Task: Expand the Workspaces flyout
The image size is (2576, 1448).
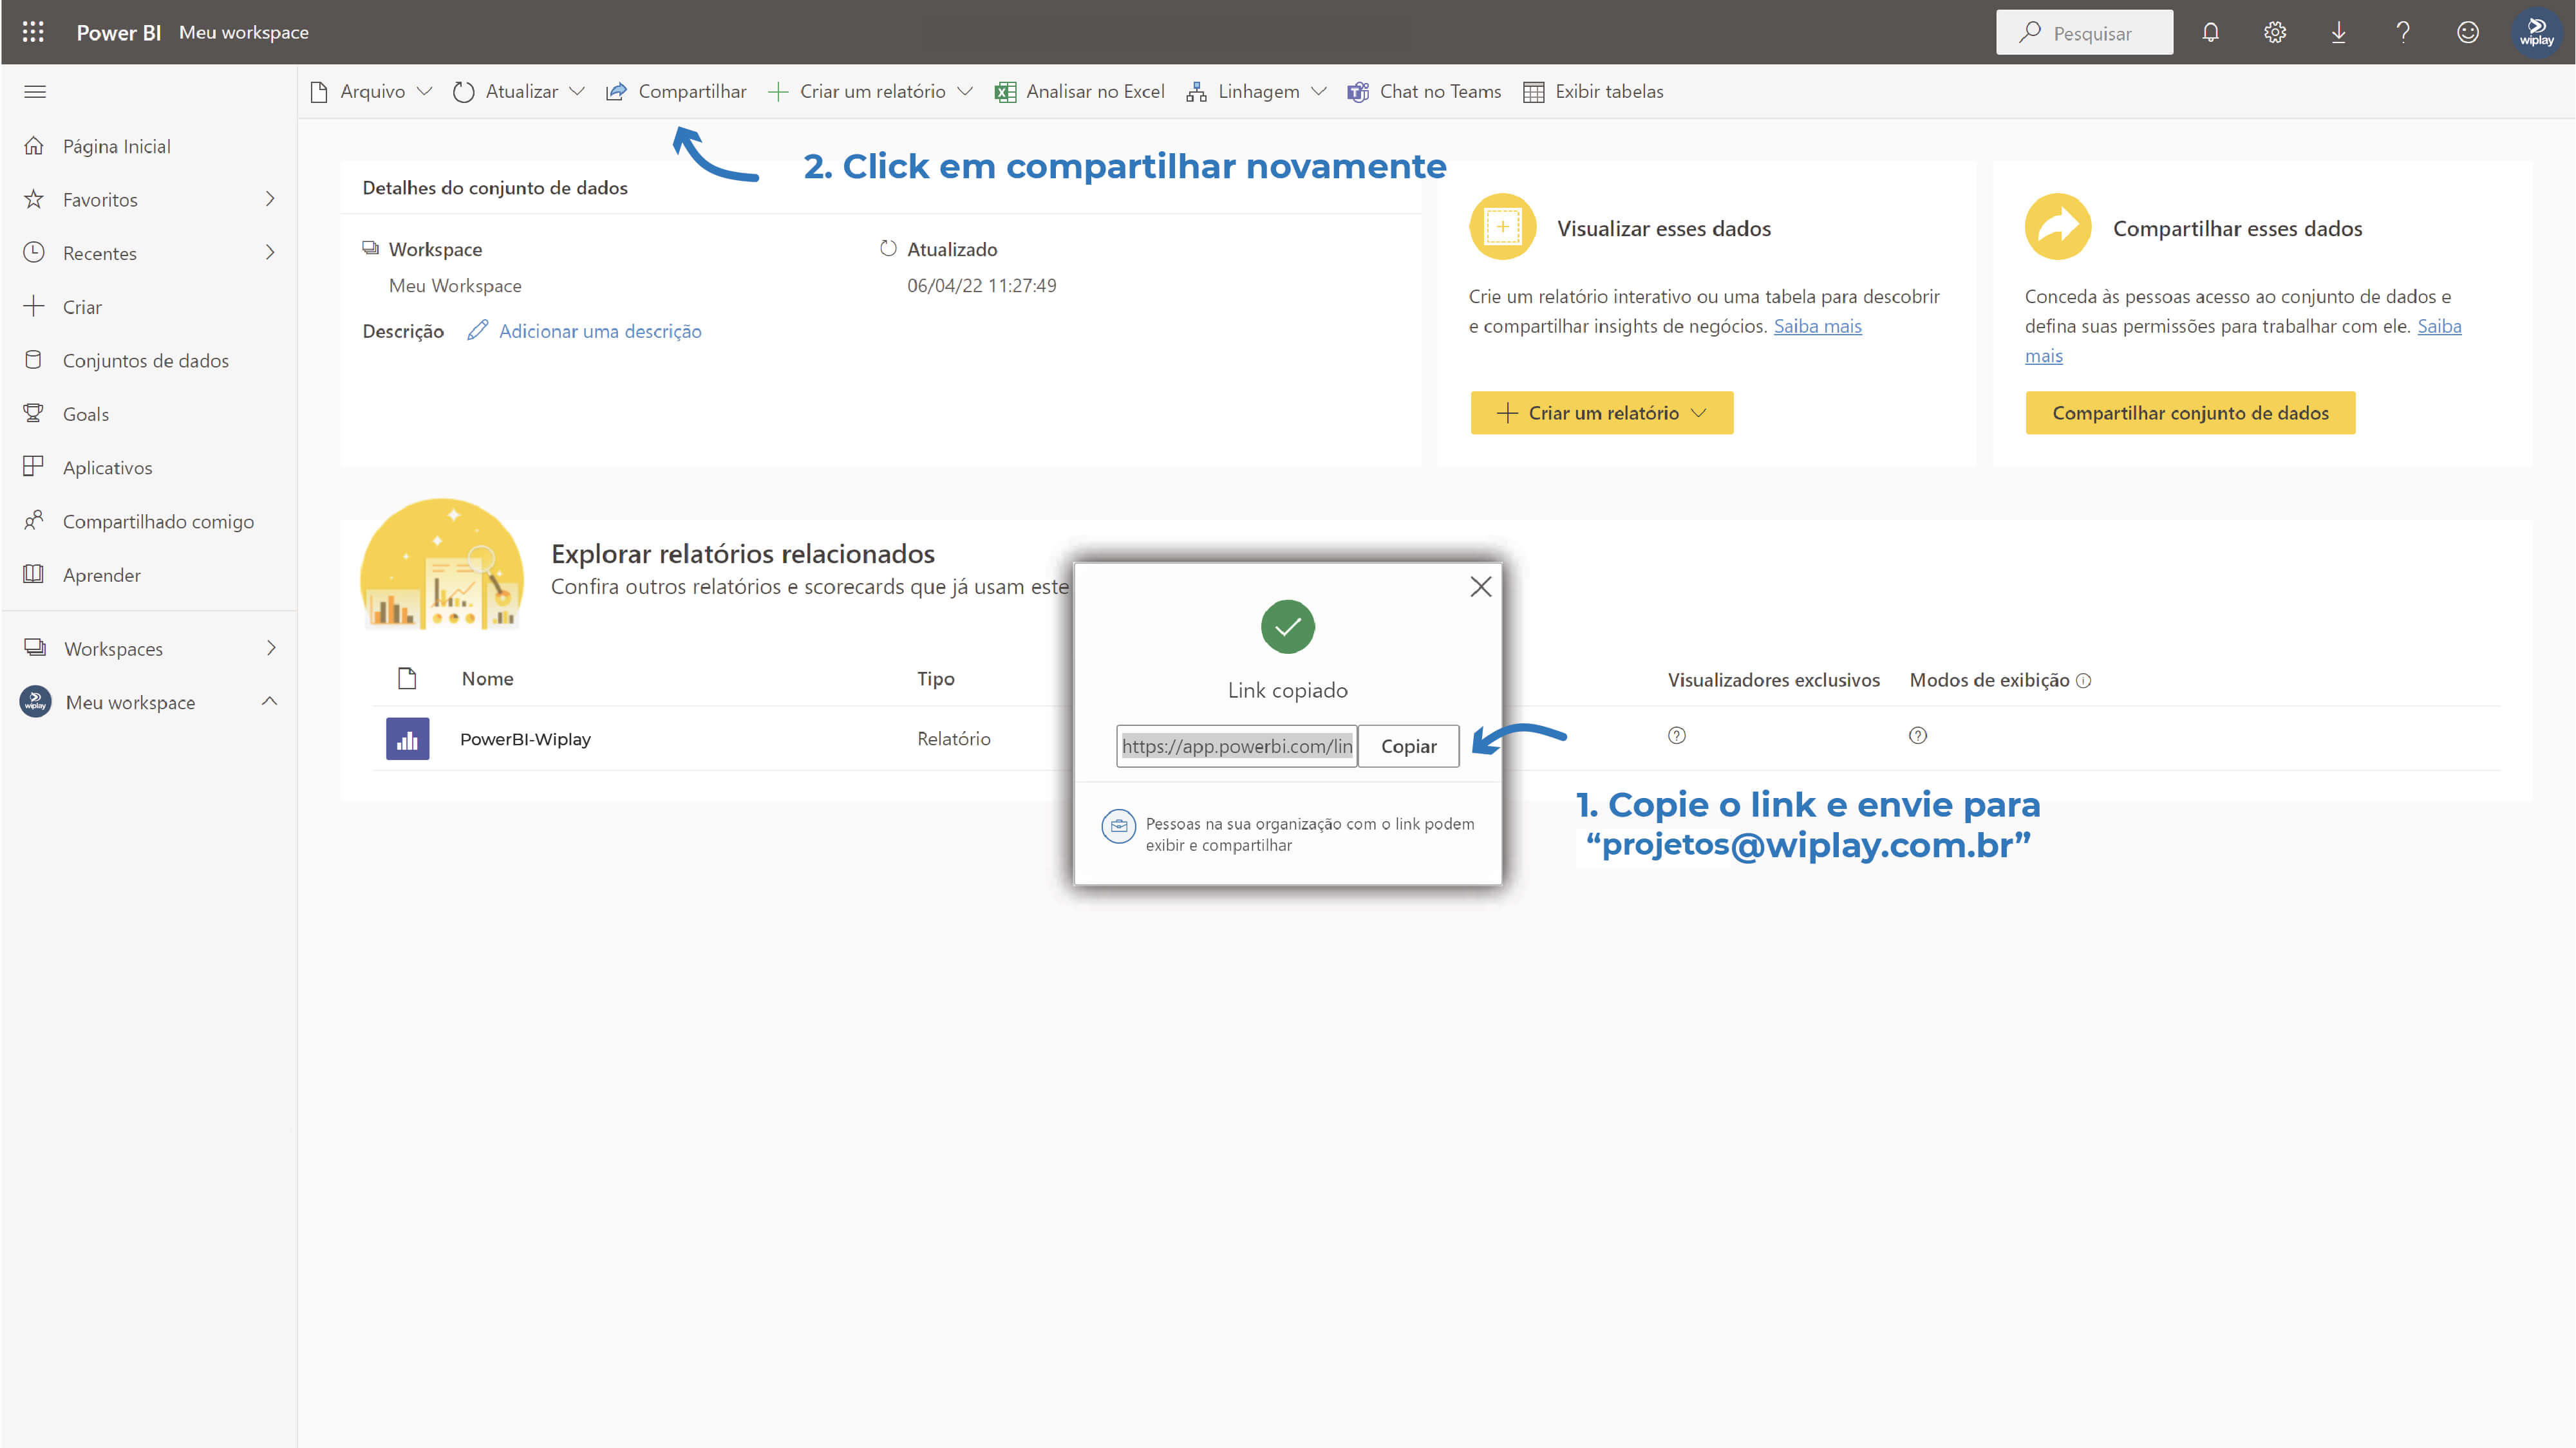Action: click(270, 649)
